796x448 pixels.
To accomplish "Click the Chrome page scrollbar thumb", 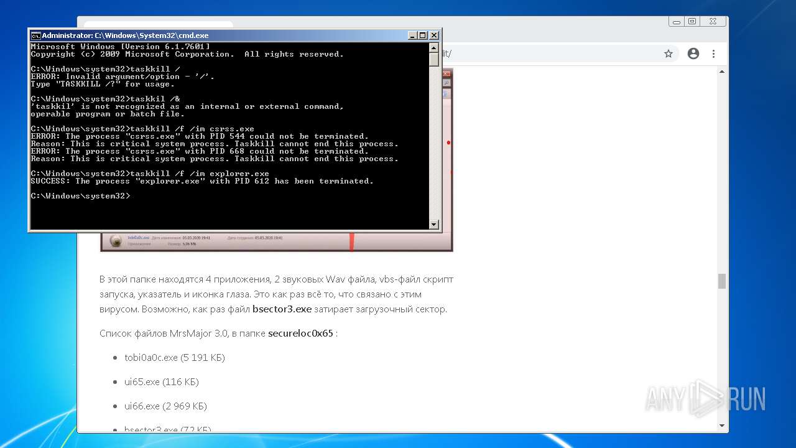I will (722, 281).
